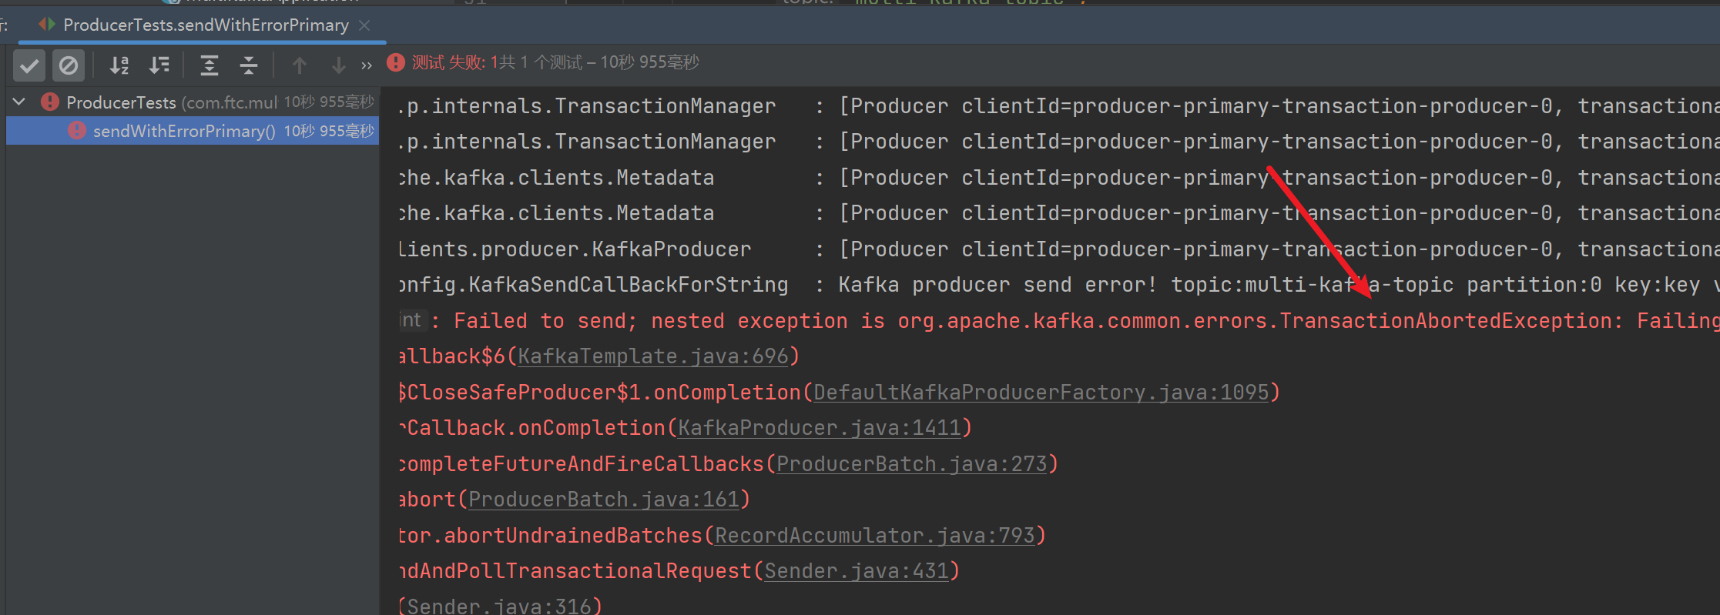Expand all test nodes
The image size is (1720, 615).
pyautogui.click(x=209, y=65)
